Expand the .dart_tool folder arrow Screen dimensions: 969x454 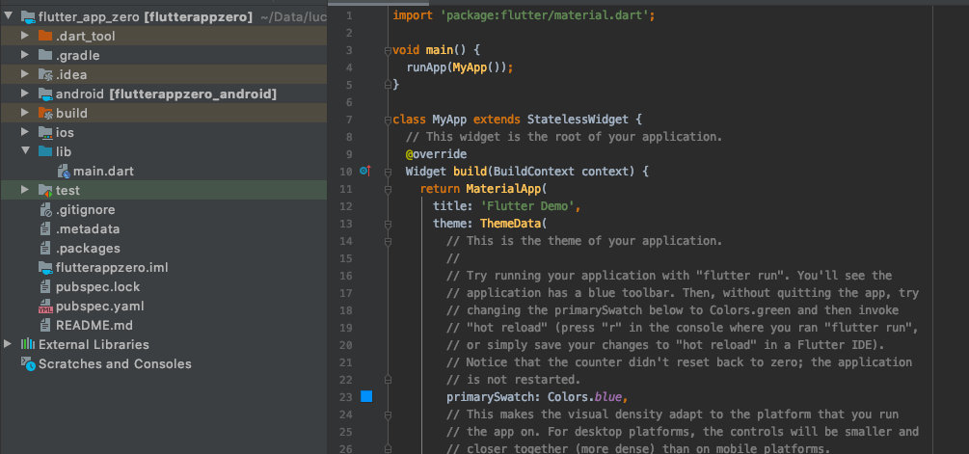point(25,36)
